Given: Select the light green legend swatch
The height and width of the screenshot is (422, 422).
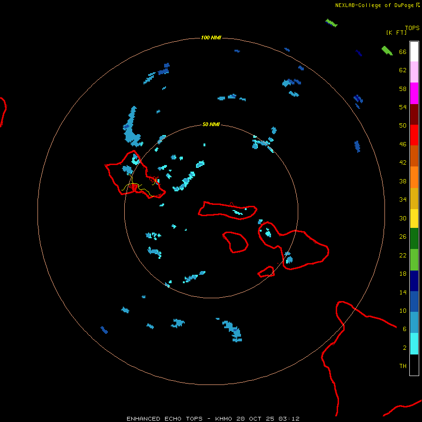Looking at the screenshot, I should pyautogui.click(x=414, y=259).
